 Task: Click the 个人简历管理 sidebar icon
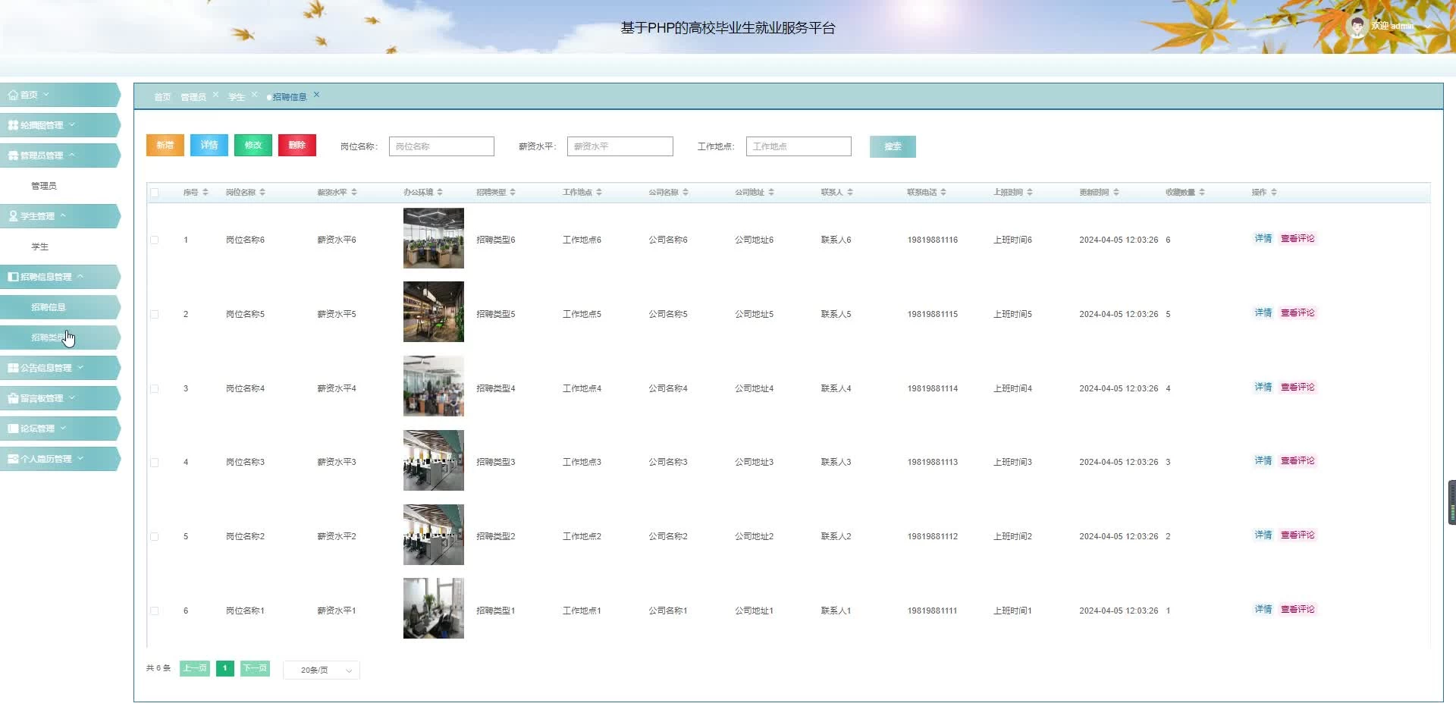point(13,459)
